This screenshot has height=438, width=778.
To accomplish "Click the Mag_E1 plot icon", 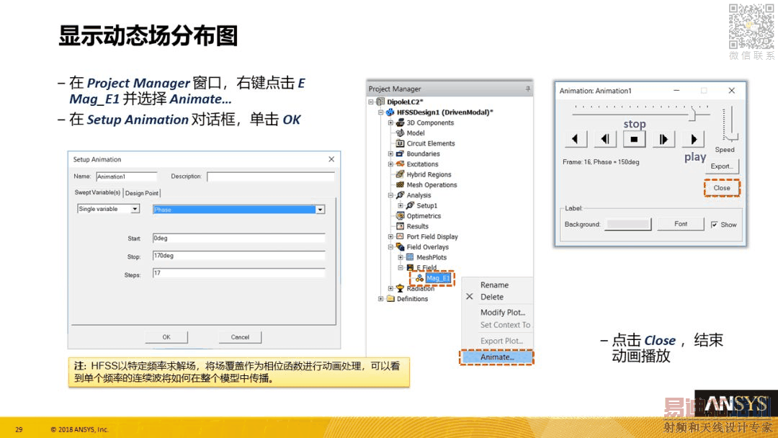I will click(420, 278).
